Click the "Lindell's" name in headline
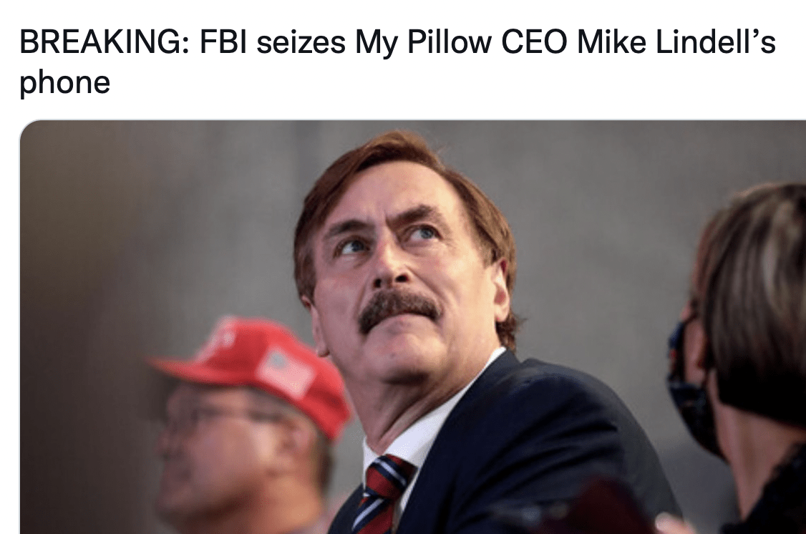 (716, 42)
